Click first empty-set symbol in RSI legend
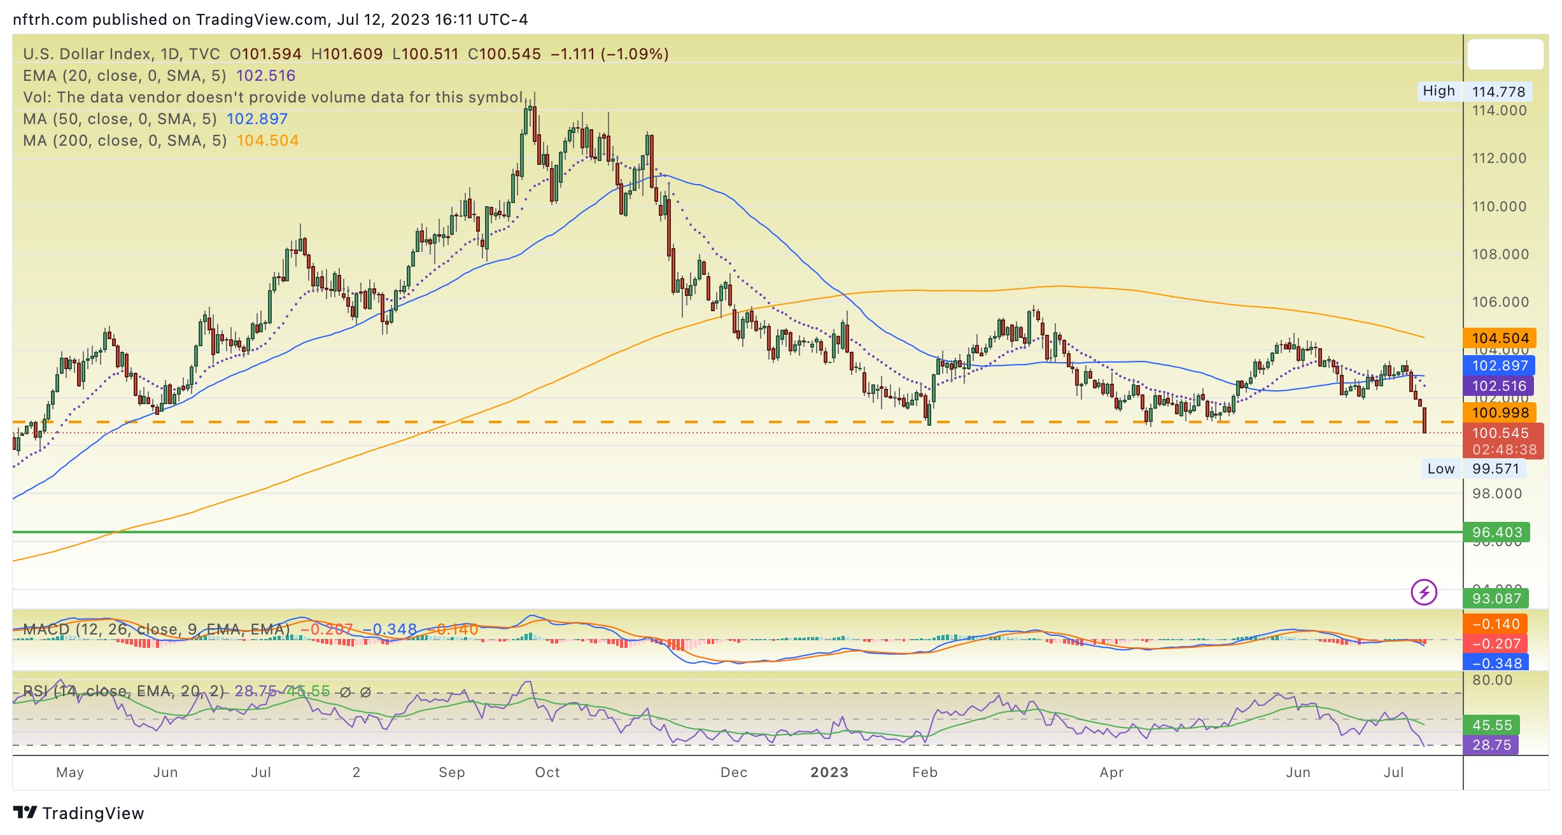This screenshot has width=1562, height=835. point(345,692)
